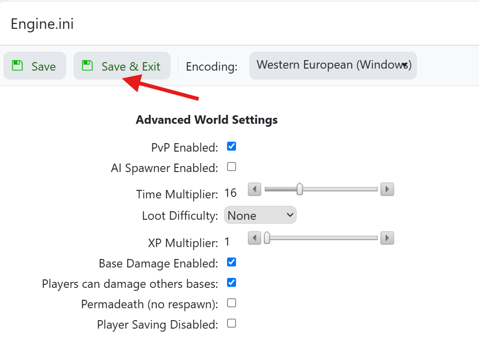Screen dimensions: 479x348
Task: Uncheck Base Damage Enabled
Action: (x=231, y=262)
